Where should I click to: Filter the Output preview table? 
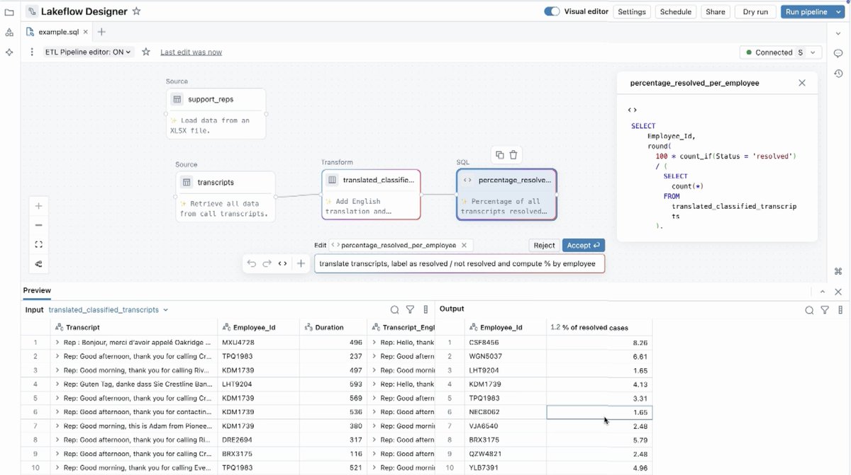[825, 310]
